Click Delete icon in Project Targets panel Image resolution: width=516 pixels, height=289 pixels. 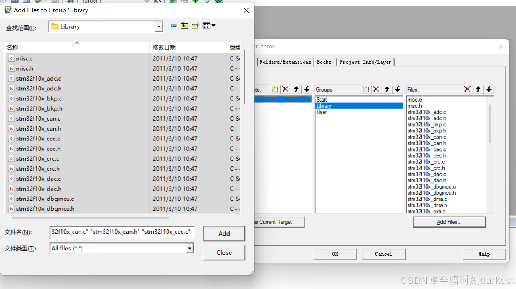pos(285,89)
